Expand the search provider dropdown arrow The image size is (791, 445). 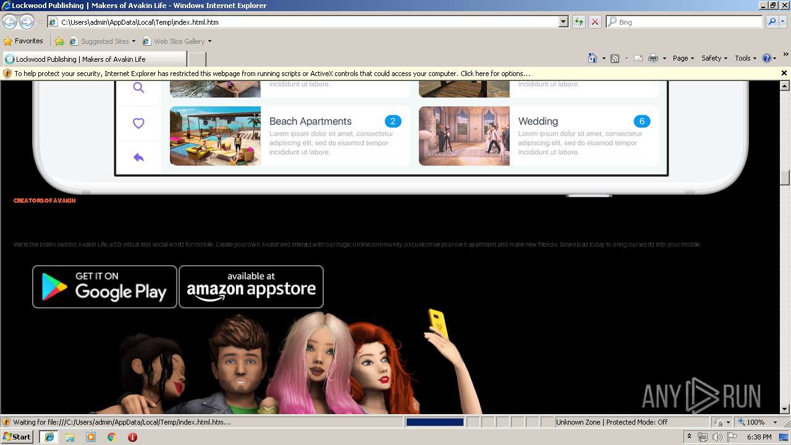(x=783, y=22)
